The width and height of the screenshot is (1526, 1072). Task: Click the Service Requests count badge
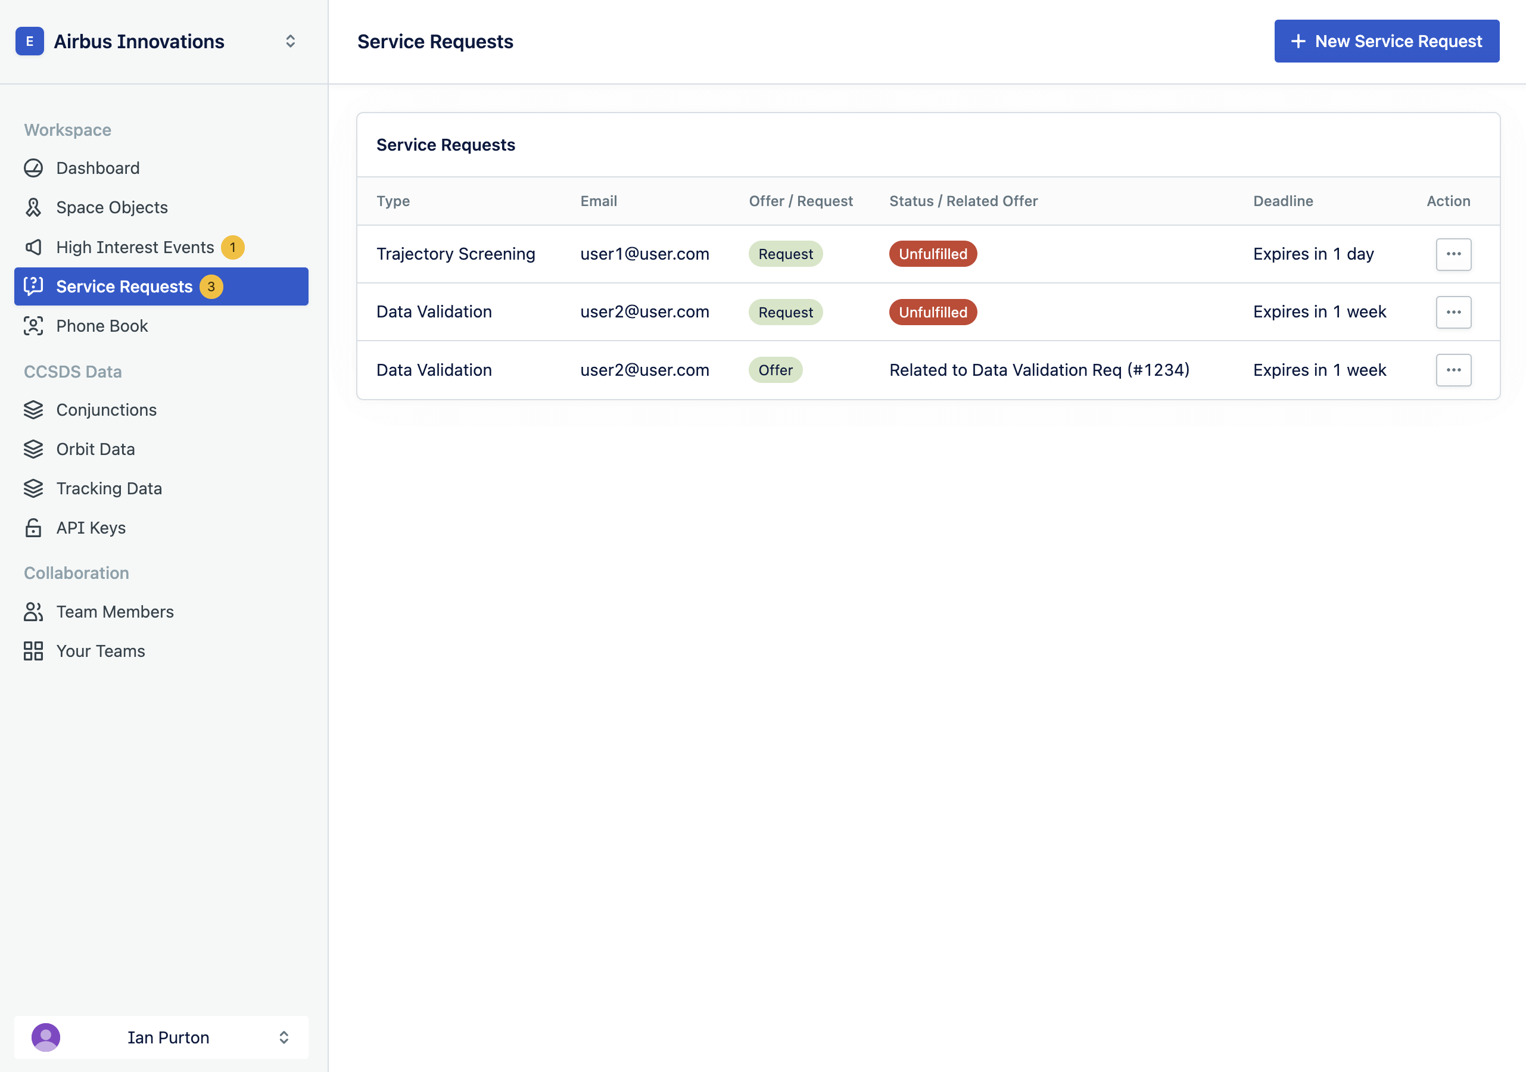(x=211, y=286)
